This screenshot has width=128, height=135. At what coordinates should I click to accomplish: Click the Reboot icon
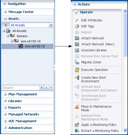[77, 32]
